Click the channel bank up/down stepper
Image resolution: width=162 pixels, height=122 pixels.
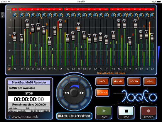pyautogui.click(x=3, y=15)
